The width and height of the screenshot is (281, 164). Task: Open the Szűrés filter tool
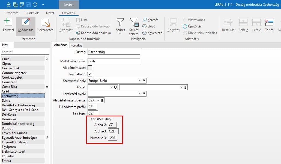[120, 23]
